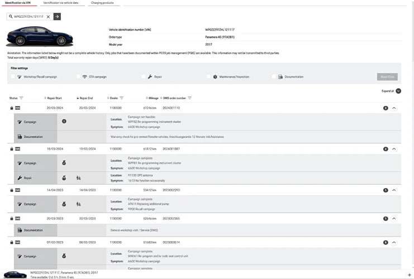Viewport: 414px width, 279px height.
Task: Enable Repair filter checkbox
Action: (x=144, y=76)
